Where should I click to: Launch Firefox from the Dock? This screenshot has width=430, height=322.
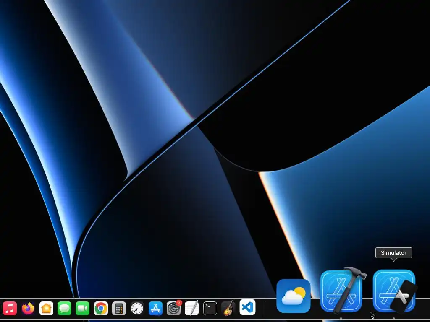point(28,308)
